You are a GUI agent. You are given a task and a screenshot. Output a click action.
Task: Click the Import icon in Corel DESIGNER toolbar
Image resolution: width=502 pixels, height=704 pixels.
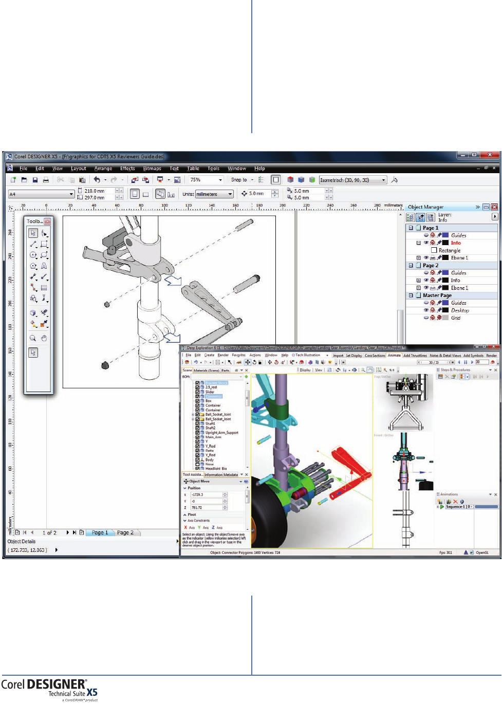(x=135, y=180)
